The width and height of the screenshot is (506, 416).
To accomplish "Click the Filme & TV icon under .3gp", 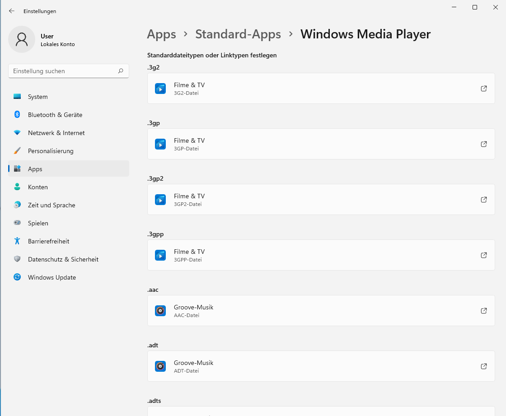I will tap(160, 144).
